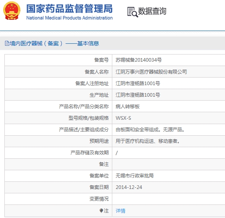Click the 数据查询 search document icon
This screenshot has height=218, width=225.
(x=133, y=12)
